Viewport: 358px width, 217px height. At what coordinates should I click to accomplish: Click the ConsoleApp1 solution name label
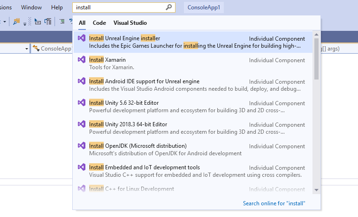(x=204, y=7)
